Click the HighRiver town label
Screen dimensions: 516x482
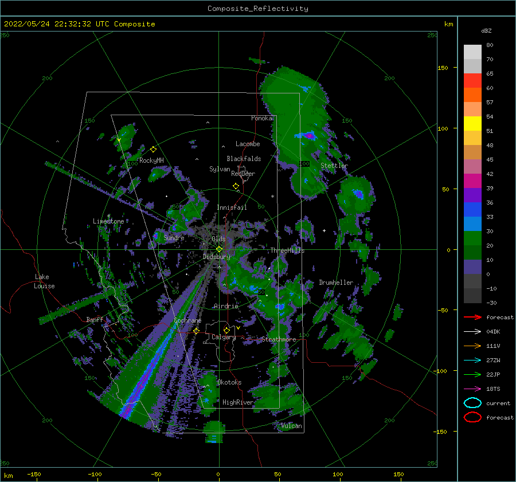(x=237, y=402)
